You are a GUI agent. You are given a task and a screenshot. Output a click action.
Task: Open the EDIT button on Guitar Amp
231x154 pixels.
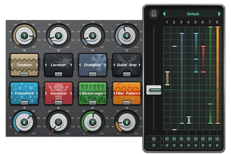coord(127,74)
